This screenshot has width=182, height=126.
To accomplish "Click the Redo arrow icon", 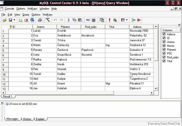I will [61, 20].
